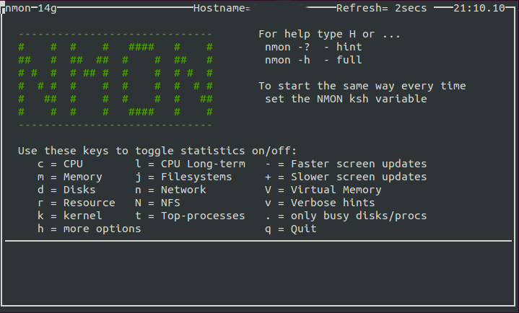
Task: Click the 'Refresh= 2secs' header label
Action: coord(381,8)
